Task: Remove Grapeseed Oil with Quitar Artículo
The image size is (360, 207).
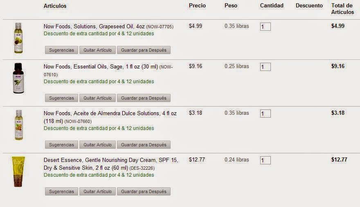Action: (97, 50)
